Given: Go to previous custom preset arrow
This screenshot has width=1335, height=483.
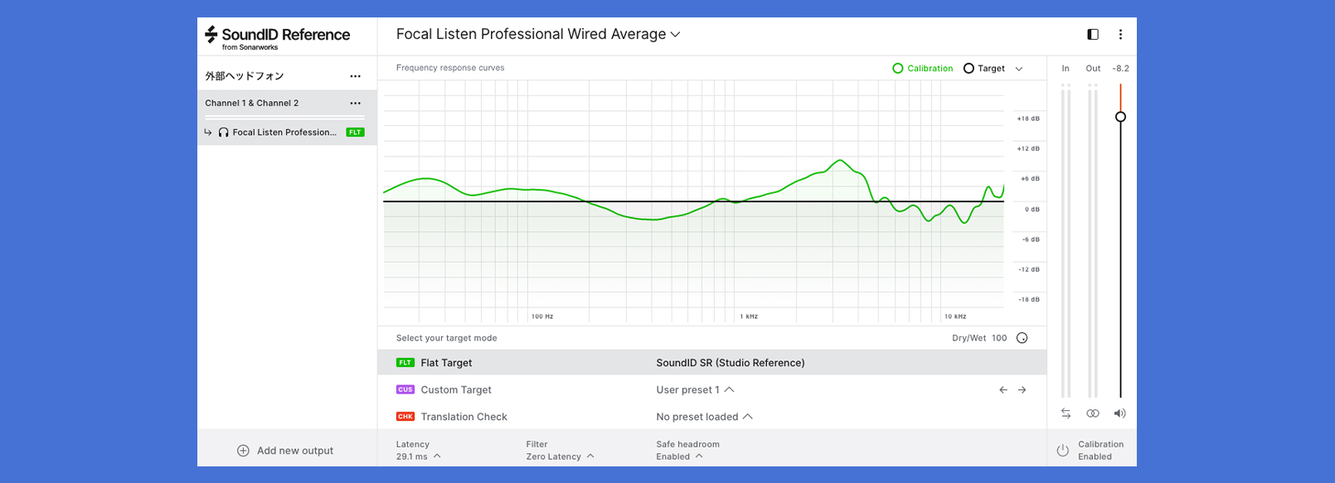Looking at the screenshot, I should 1003,390.
